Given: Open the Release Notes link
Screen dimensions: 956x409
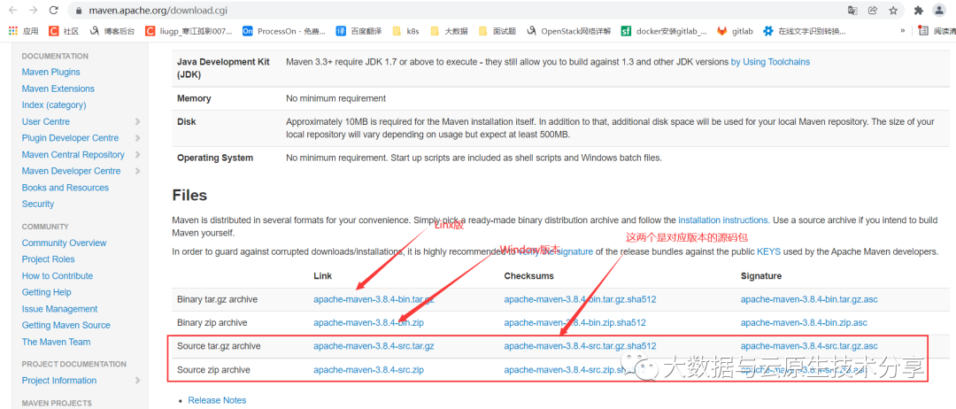Looking at the screenshot, I should point(217,400).
